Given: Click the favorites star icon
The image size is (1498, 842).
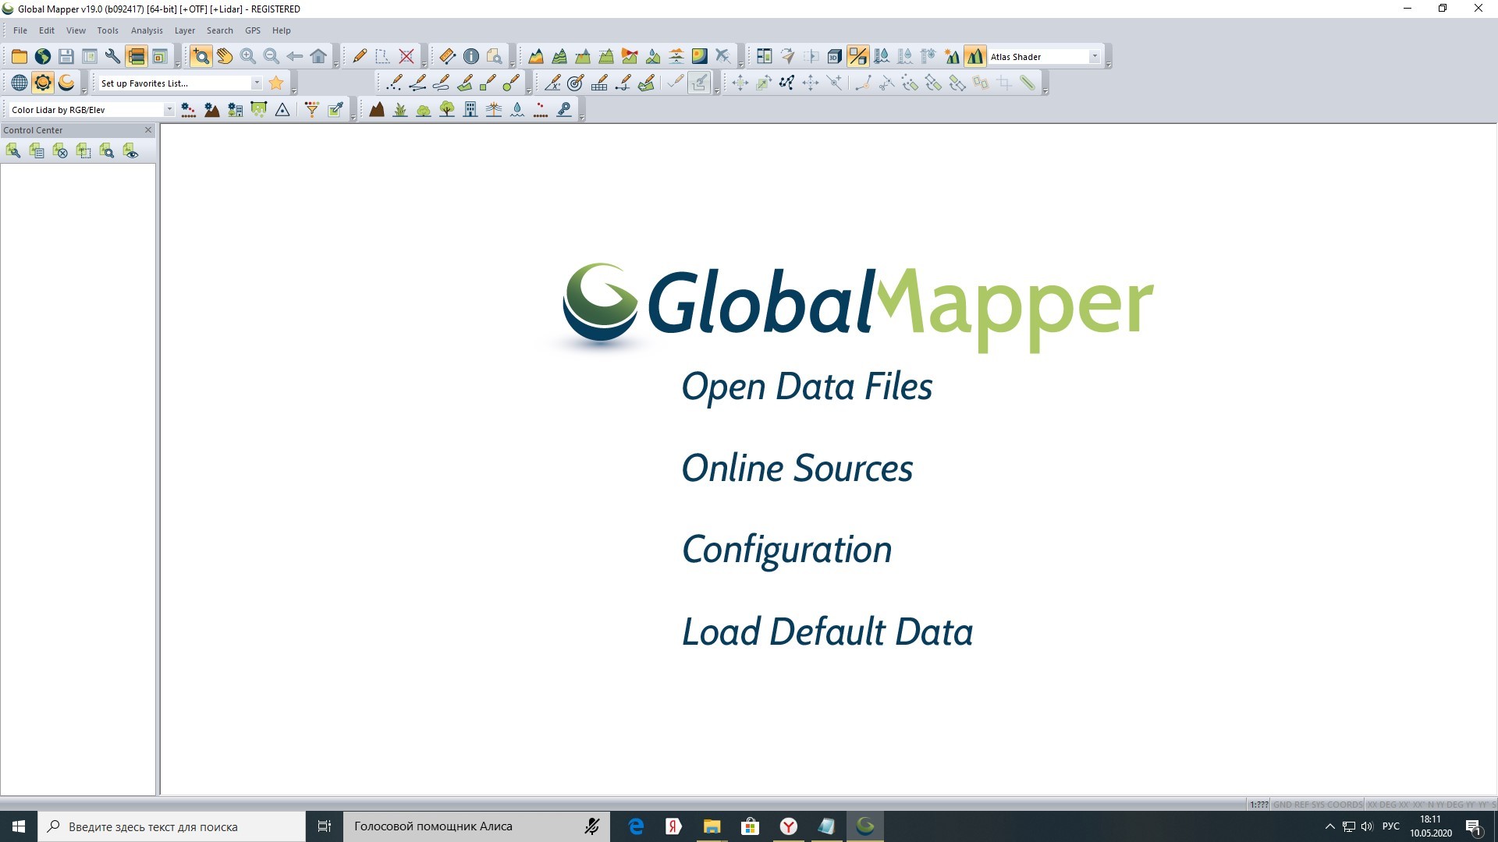Looking at the screenshot, I should (x=276, y=83).
